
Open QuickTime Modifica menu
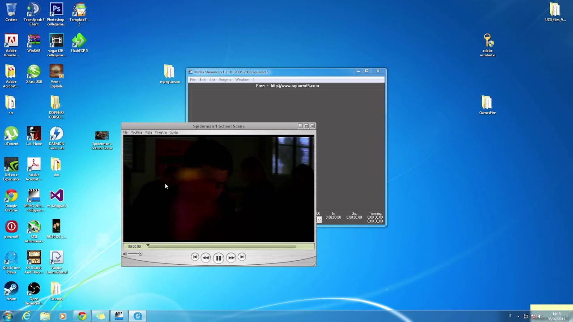click(136, 132)
